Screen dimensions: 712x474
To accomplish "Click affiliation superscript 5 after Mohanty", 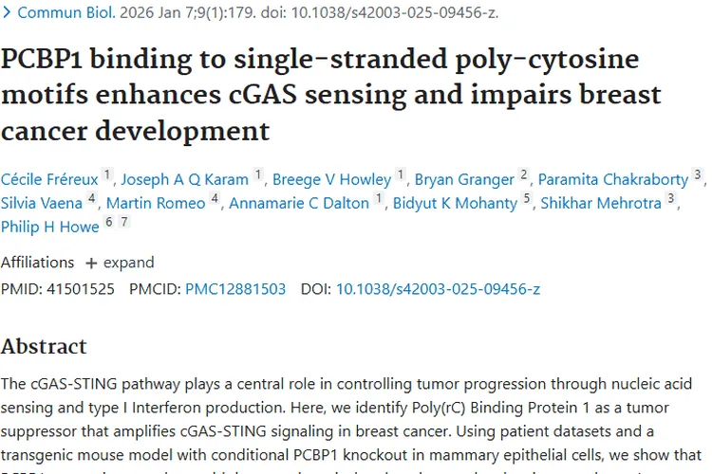I will [x=527, y=199].
